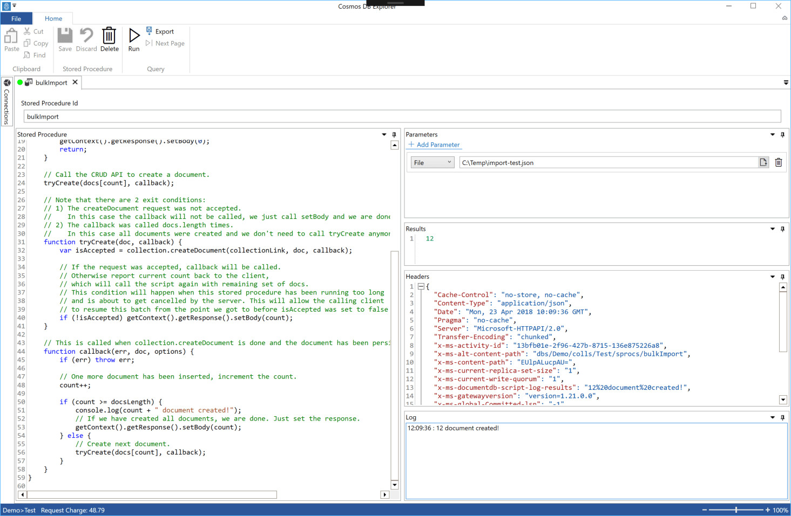The width and height of the screenshot is (791, 516).
Task: Open Stored Procedure panel options dropdown
Action: (x=384, y=134)
